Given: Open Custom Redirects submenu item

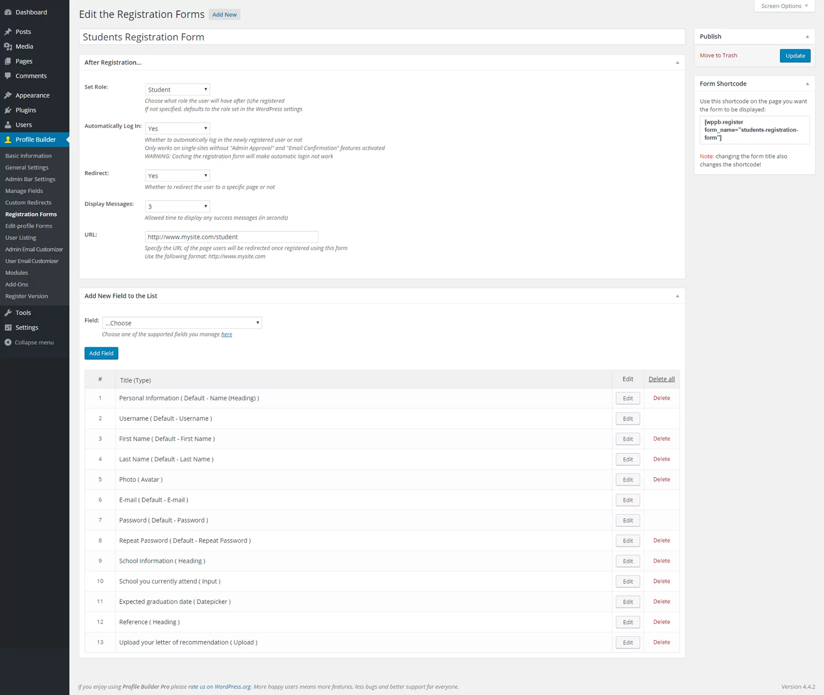Looking at the screenshot, I should pyautogui.click(x=28, y=202).
